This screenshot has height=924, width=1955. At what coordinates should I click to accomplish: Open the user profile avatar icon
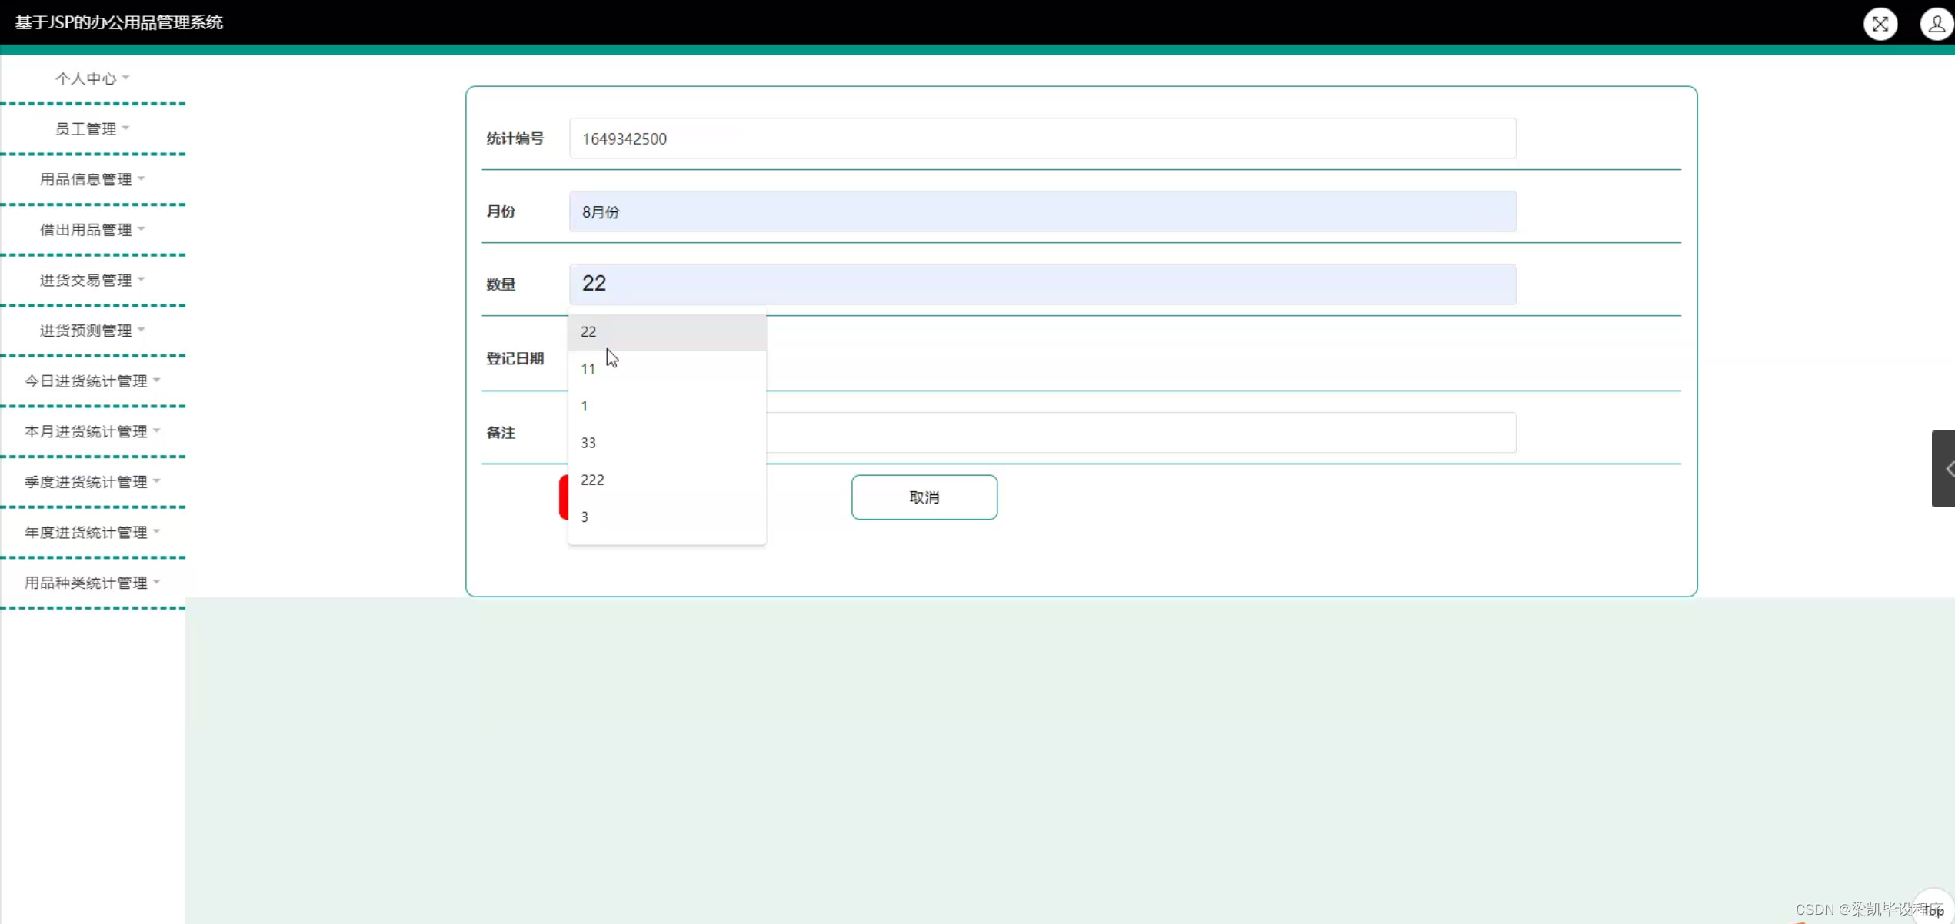click(x=1936, y=24)
